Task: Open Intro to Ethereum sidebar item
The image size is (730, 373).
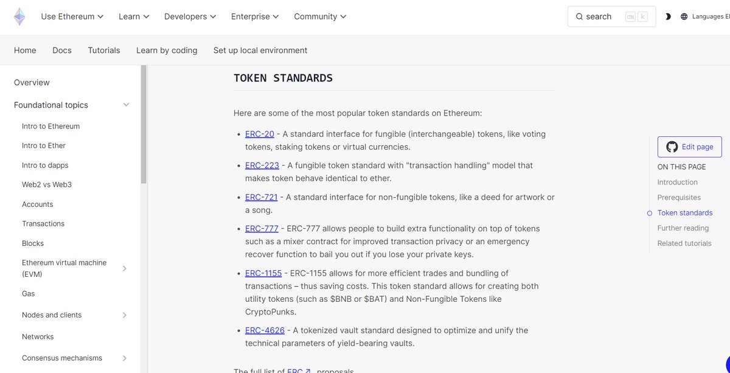Action: click(51, 126)
